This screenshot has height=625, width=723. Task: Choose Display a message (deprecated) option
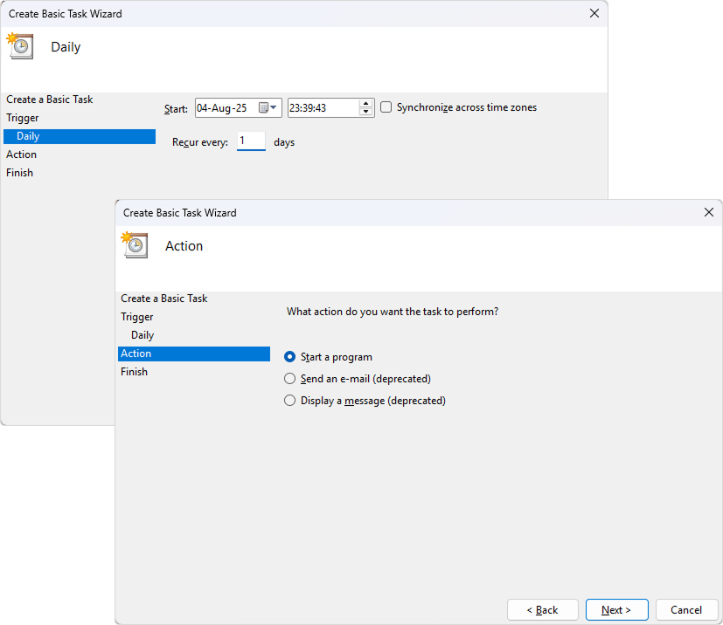289,400
